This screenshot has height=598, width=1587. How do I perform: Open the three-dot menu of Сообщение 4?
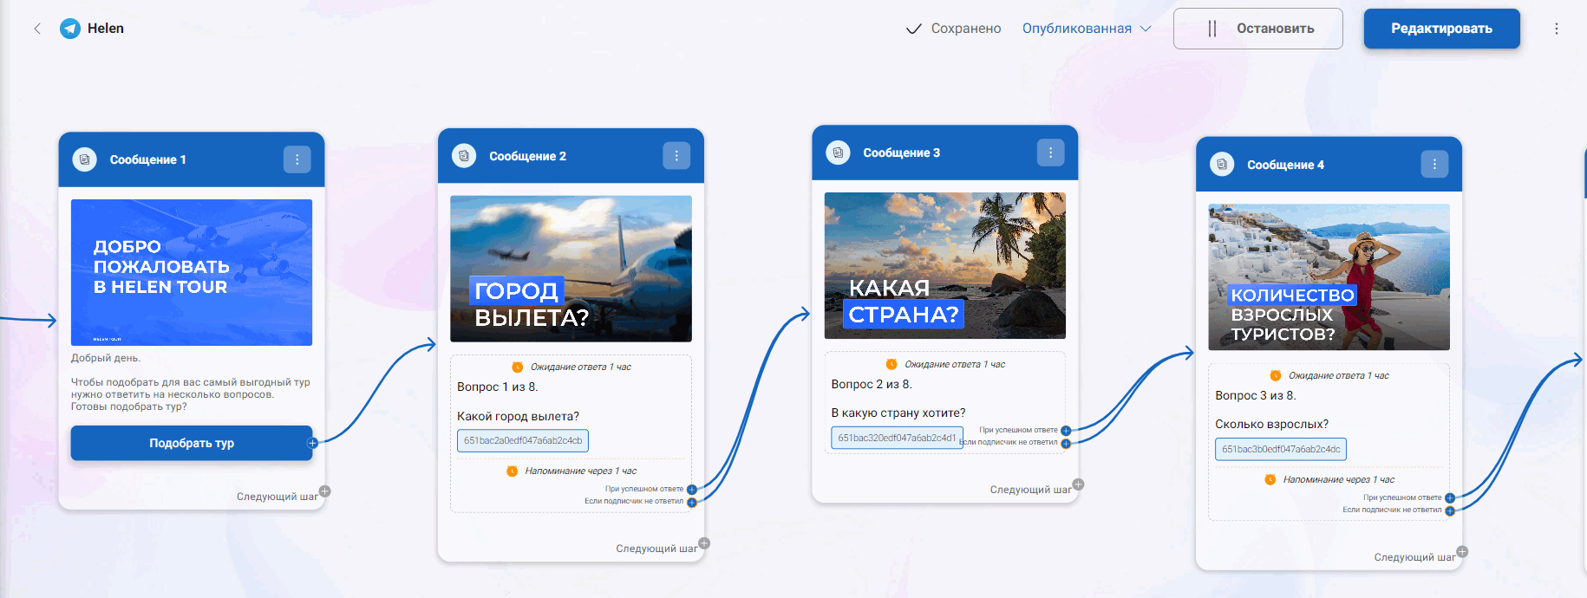tap(1434, 165)
